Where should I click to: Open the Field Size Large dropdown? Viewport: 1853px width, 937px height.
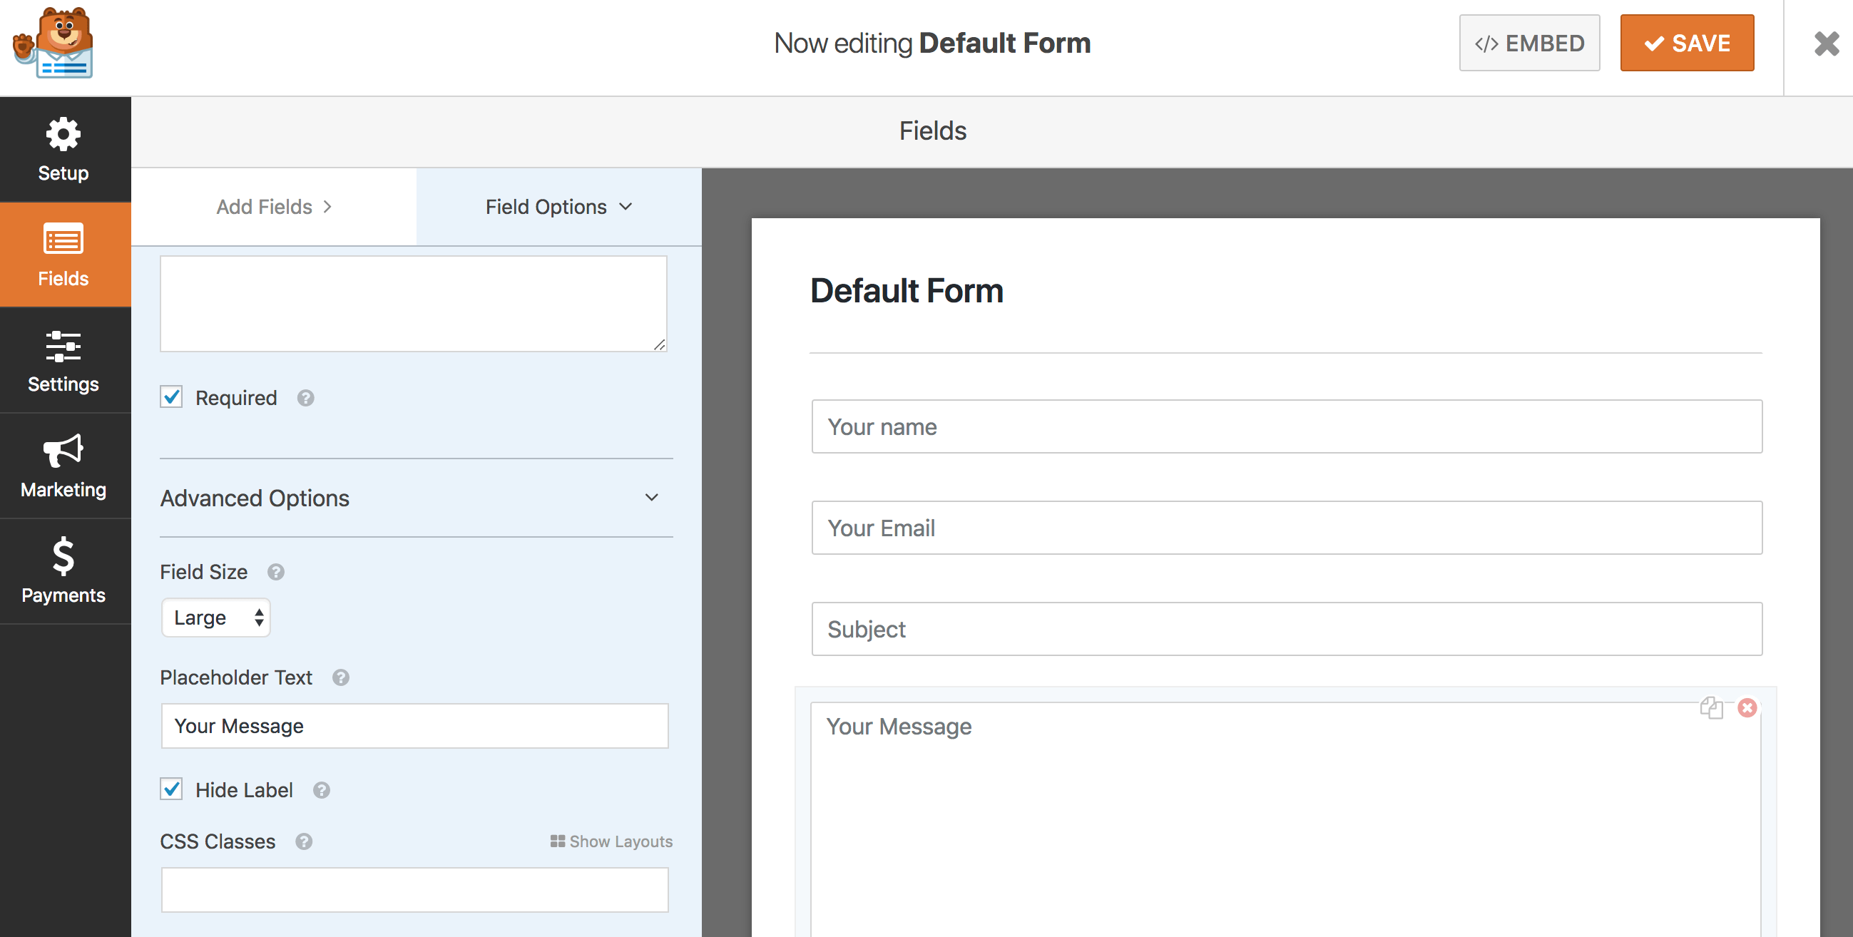point(216,617)
